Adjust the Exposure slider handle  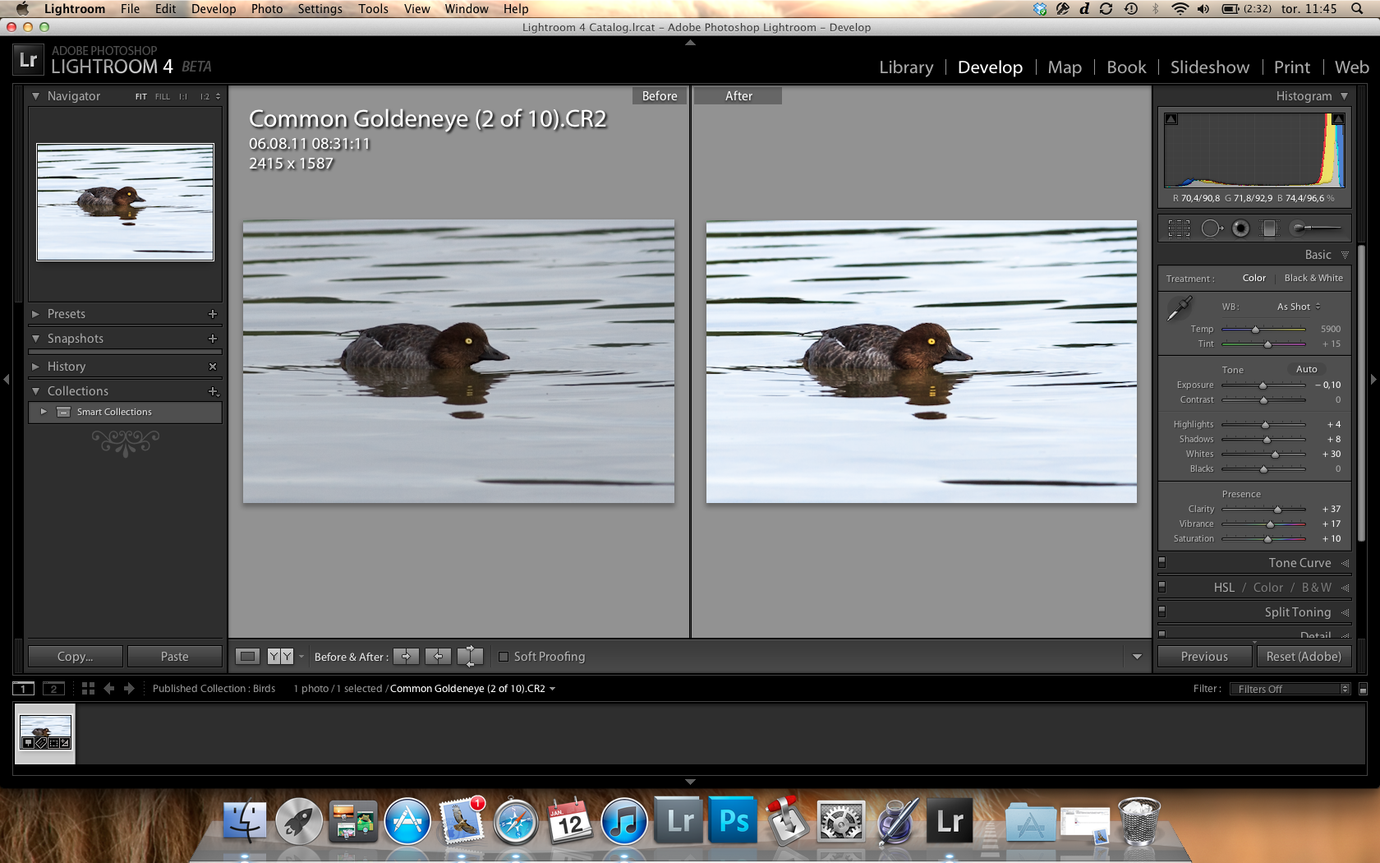[1263, 385]
